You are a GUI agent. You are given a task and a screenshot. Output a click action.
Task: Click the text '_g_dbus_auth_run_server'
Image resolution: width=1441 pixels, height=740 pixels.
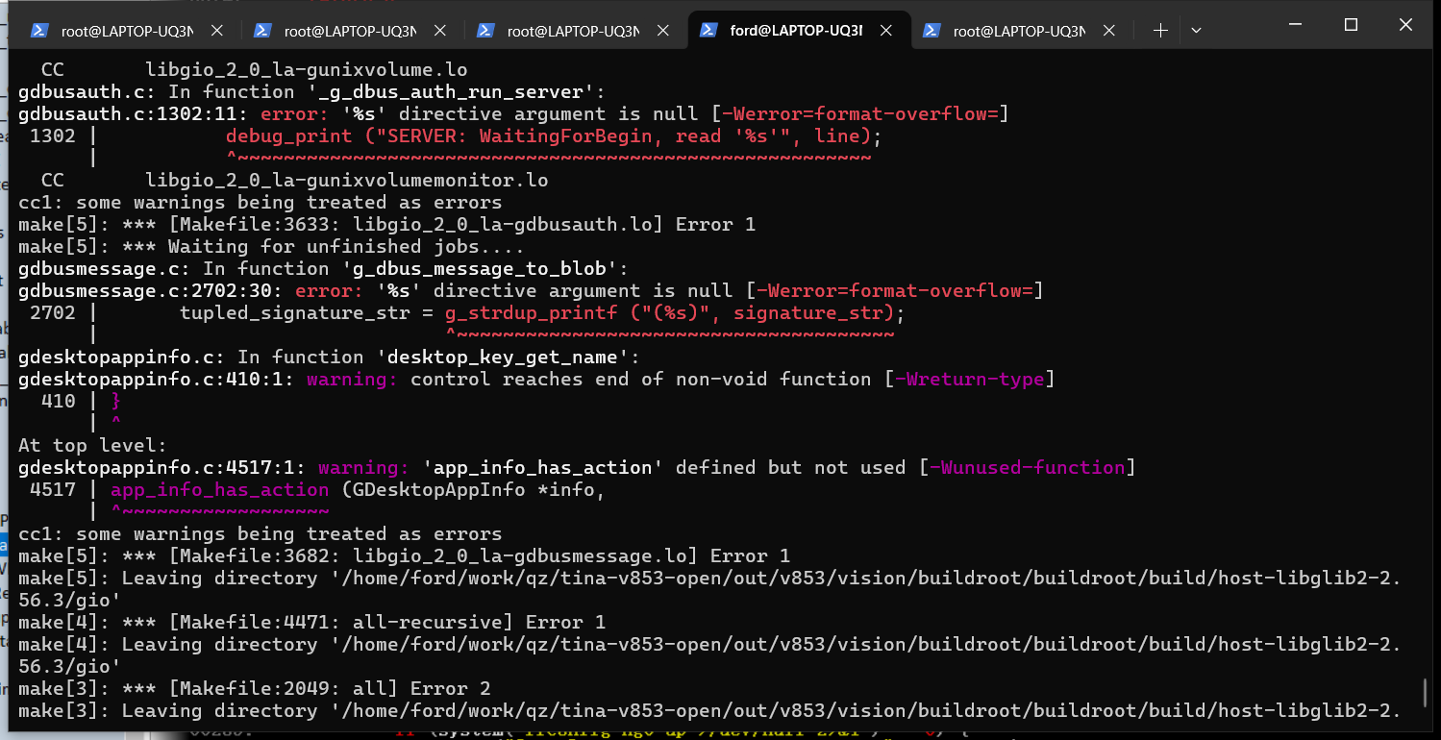point(450,91)
